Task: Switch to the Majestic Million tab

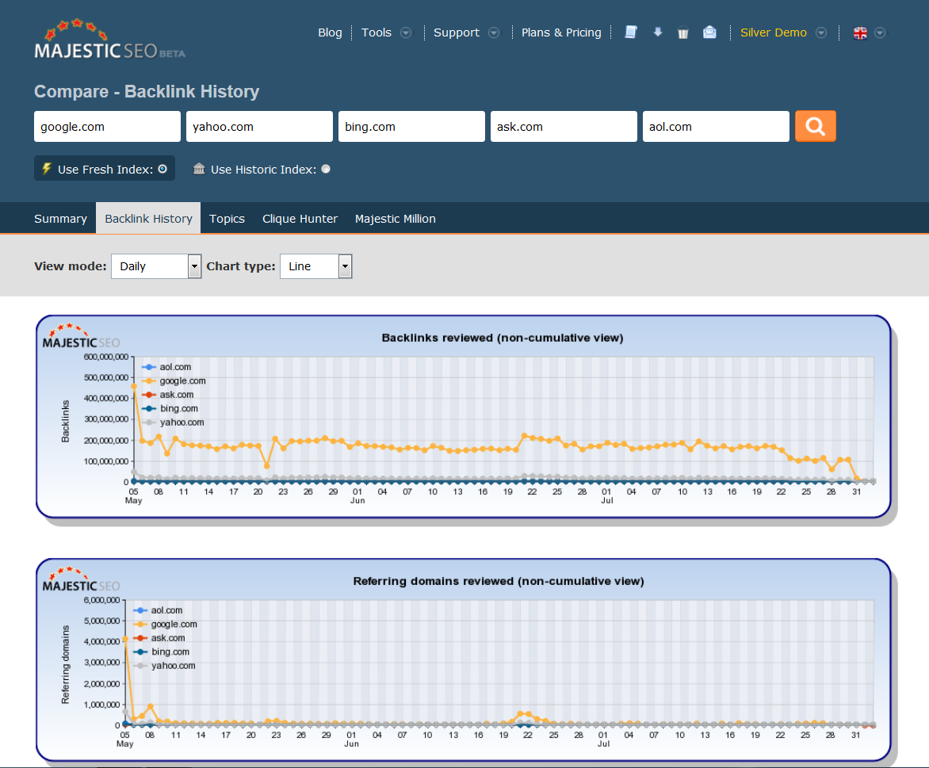Action: pos(396,219)
